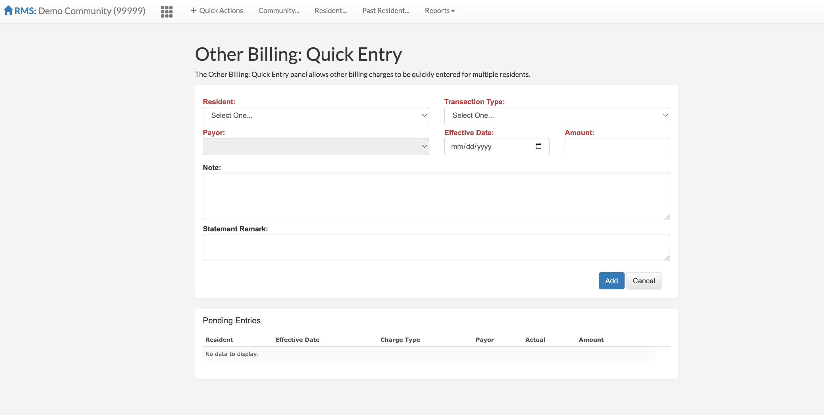This screenshot has height=415, width=824.
Task: Click the RMS: Demo Community link
Action: [x=80, y=11]
